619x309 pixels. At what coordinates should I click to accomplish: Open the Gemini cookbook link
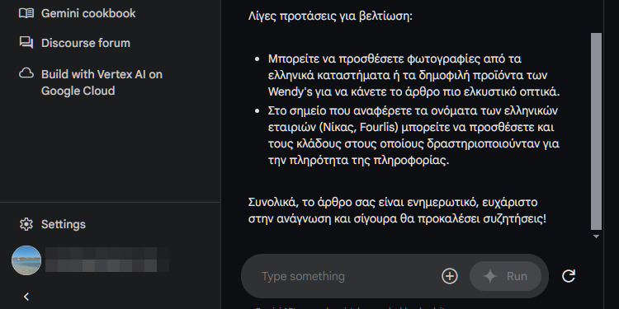[88, 13]
